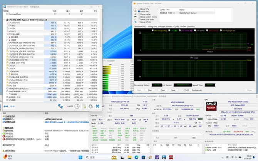
Task: Open the Statistics tab in AIDA64
Action: click(x=191, y=27)
